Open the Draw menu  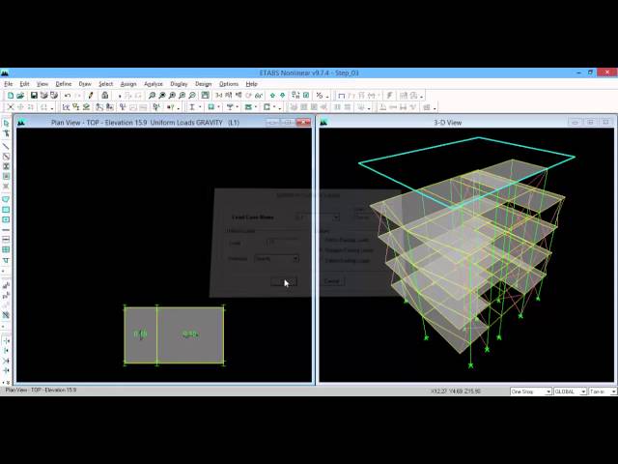coord(85,84)
